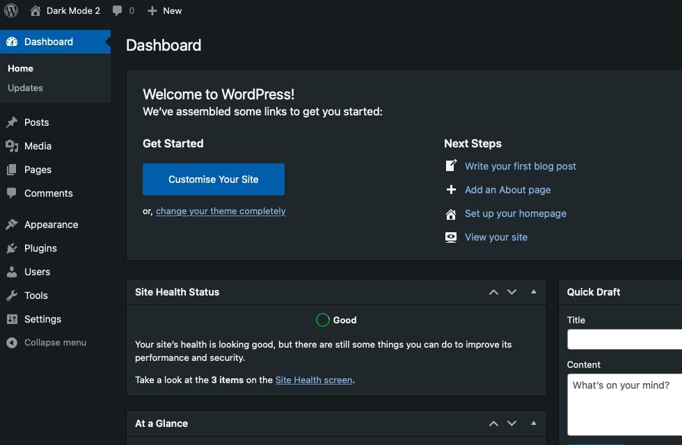Image resolution: width=682 pixels, height=445 pixels.
Task: Click the What's on your mind content box
Action: pos(625,405)
